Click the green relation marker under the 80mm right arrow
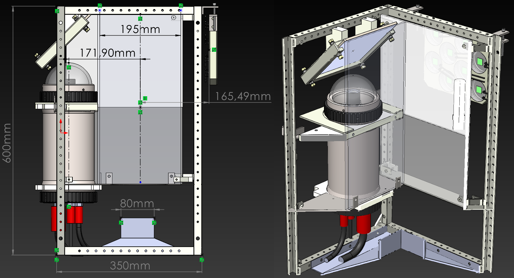 tap(154, 223)
